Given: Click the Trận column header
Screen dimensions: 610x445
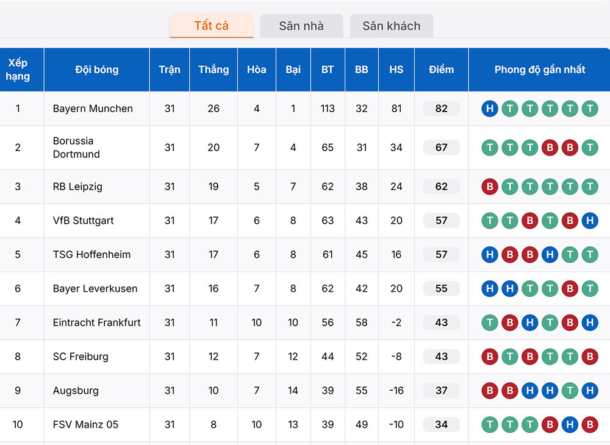Looking at the screenshot, I should [170, 69].
